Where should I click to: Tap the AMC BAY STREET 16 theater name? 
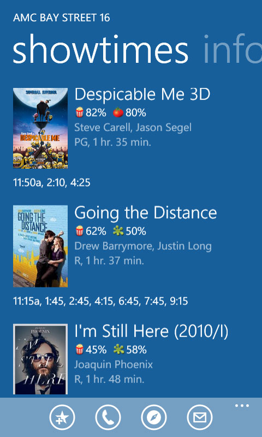click(x=61, y=18)
